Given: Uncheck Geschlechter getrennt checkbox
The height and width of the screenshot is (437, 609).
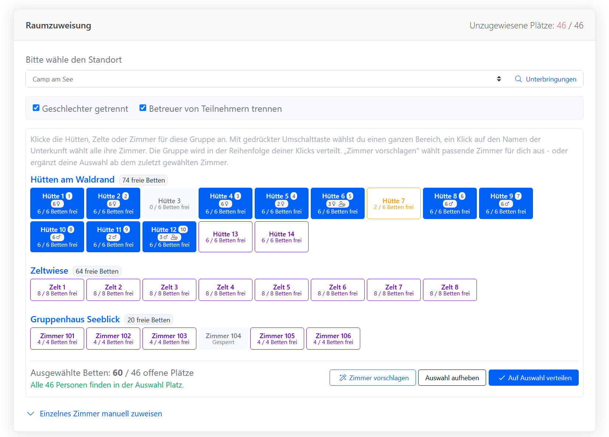Looking at the screenshot, I should tap(36, 108).
